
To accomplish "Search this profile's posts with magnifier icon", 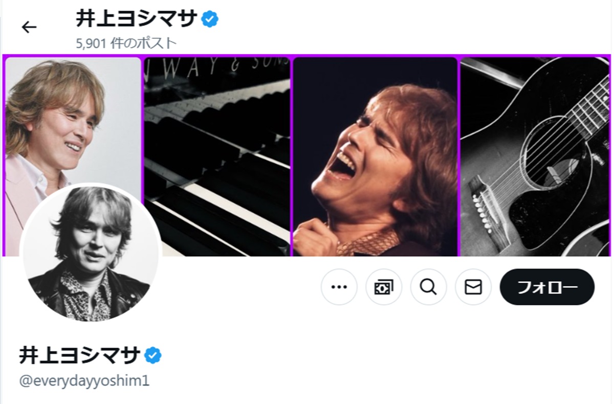I will click(x=428, y=287).
